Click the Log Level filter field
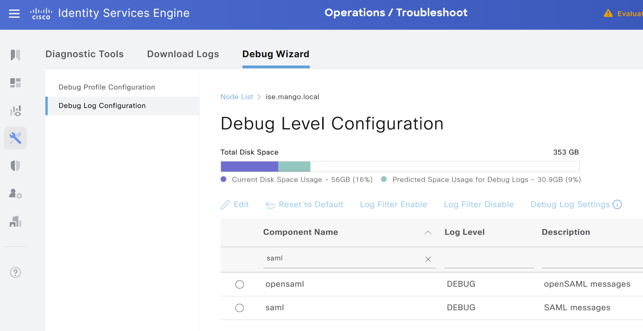Image resolution: width=643 pixels, height=331 pixels. point(489,260)
